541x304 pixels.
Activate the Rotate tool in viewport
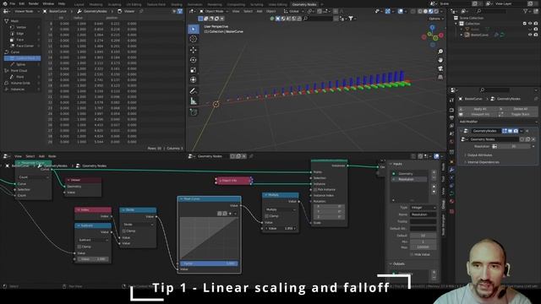[x=194, y=60]
